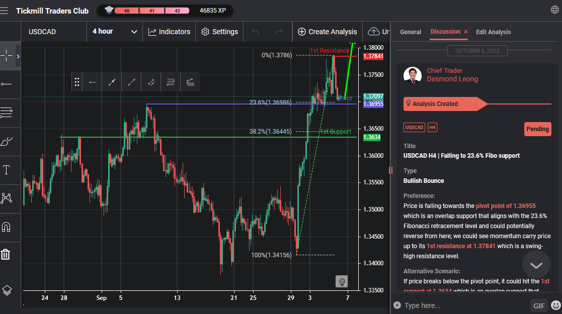Choose trend line in floating toolbar
The width and height of the screenshot is (562, 314).
tap(131, 82)
